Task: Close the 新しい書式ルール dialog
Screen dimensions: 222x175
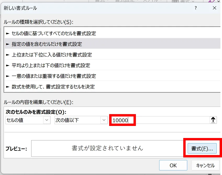Action: tap(214, 8)
